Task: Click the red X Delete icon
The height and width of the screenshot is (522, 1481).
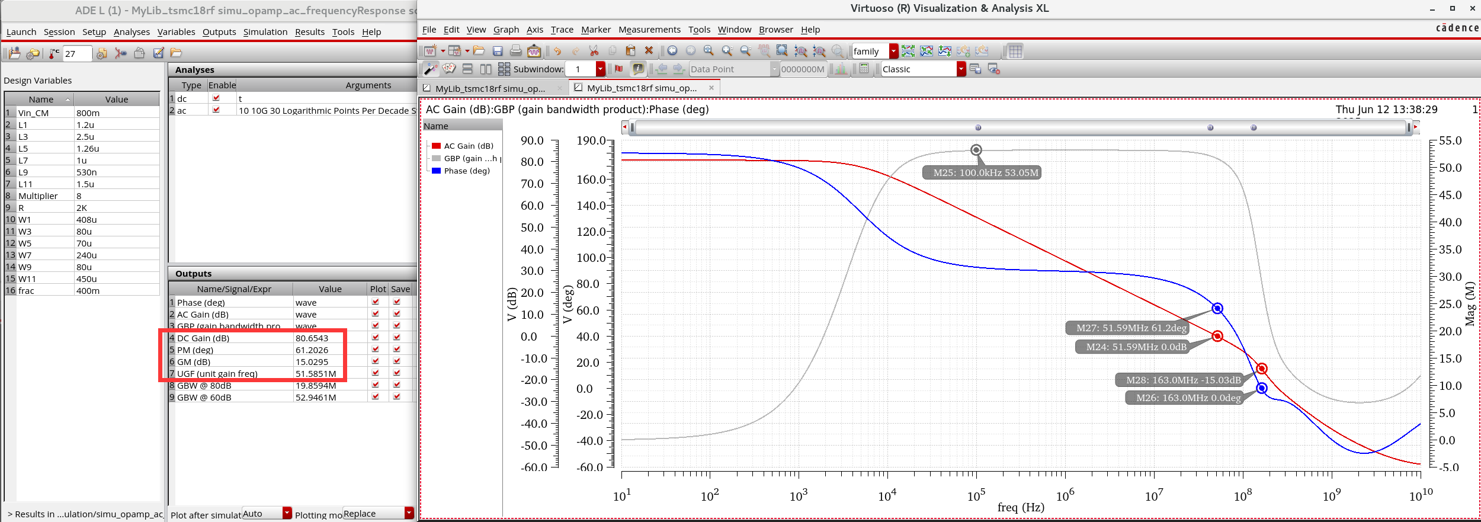Action: [649, 51]
